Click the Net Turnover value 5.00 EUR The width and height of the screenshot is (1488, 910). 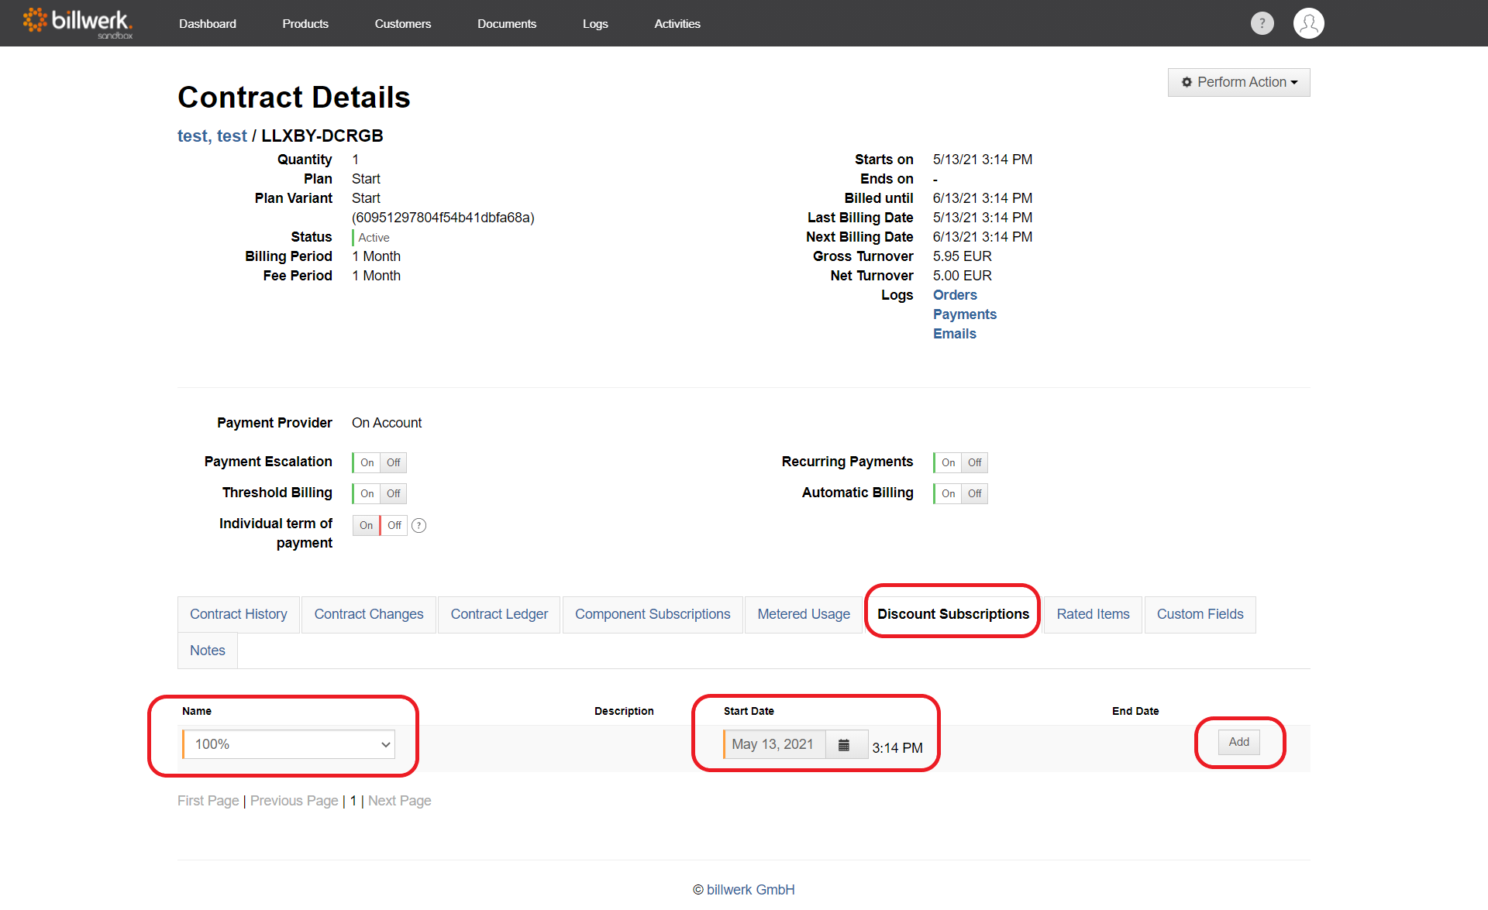coord(963,276)
